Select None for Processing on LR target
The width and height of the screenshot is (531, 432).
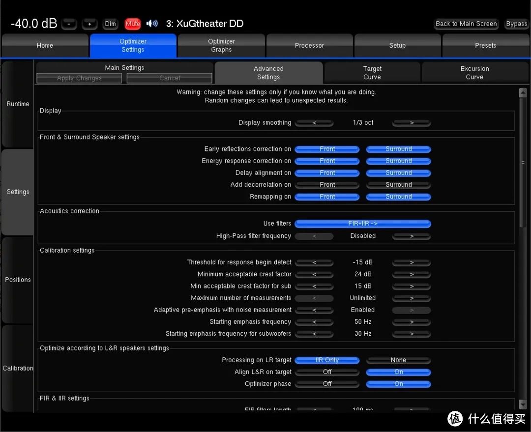[x=399, y=360]
